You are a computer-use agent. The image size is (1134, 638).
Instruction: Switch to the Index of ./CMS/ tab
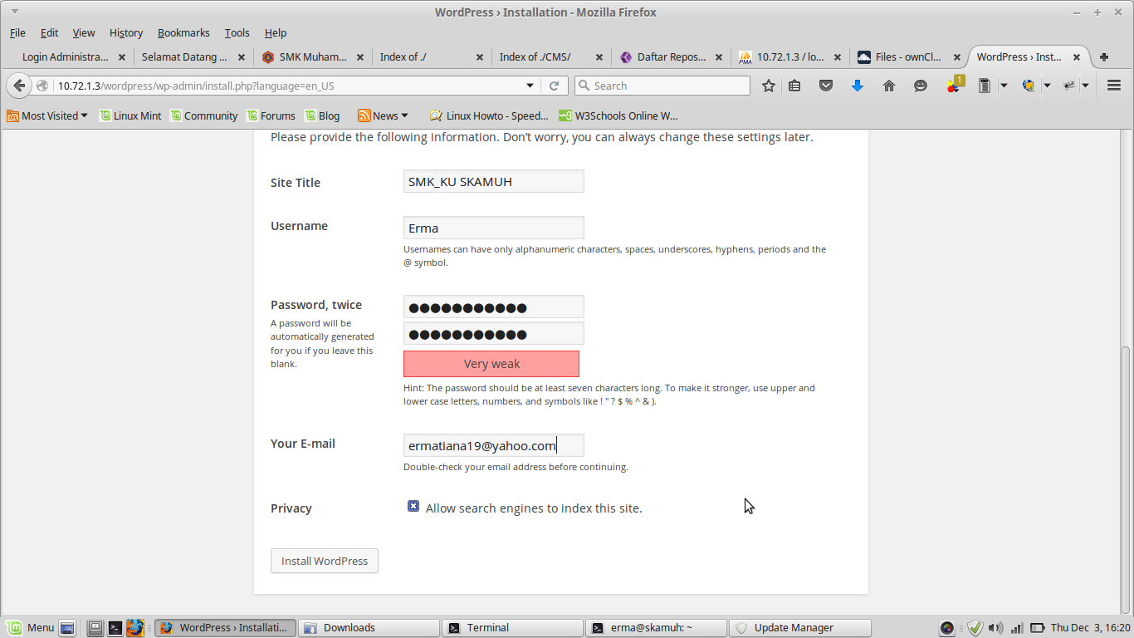[550, 57]
